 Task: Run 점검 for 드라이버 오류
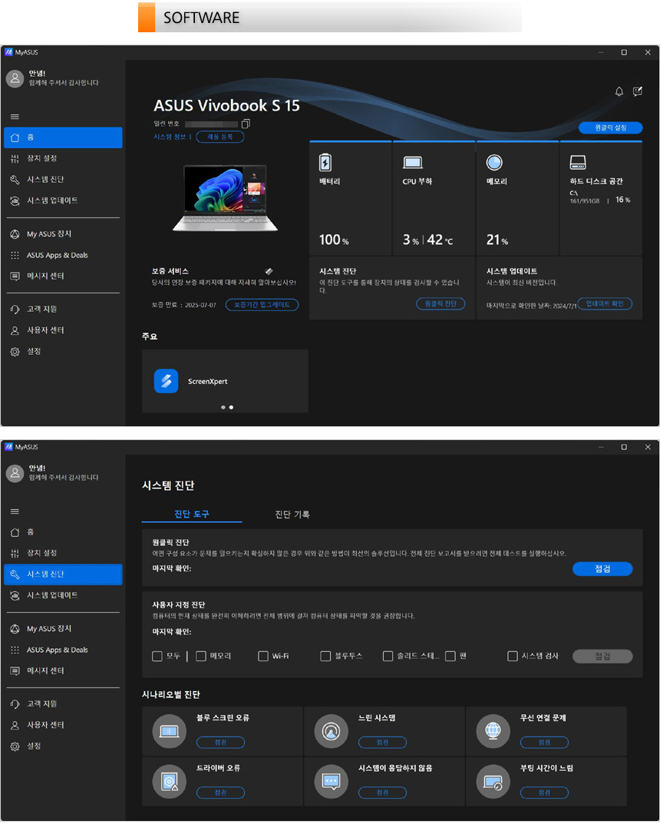click(x=220, y=793)
